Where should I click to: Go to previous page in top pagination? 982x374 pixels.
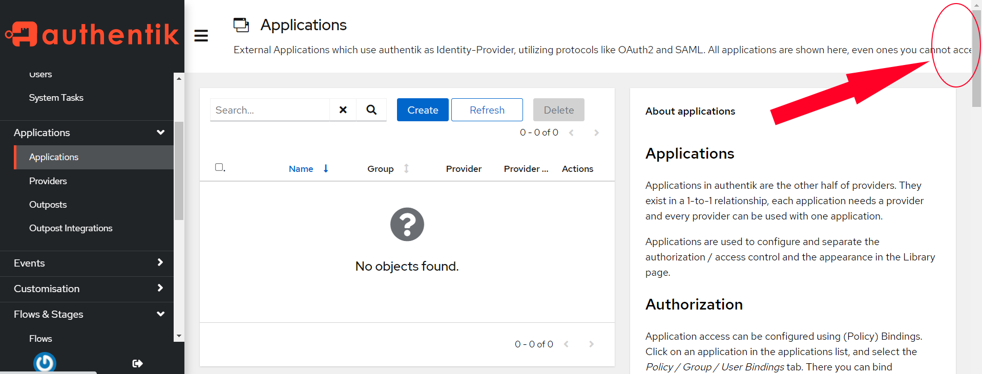[x=571, y=133]
